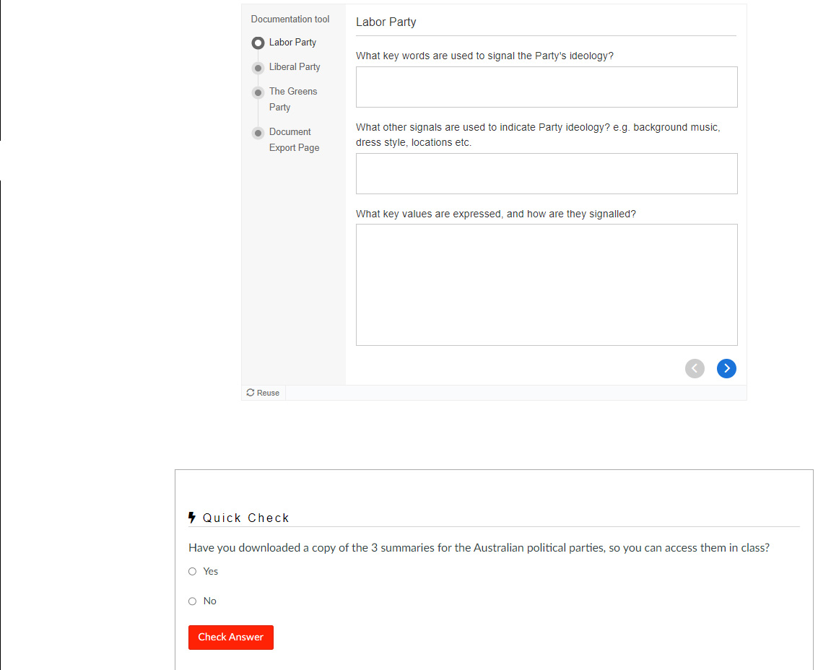Click 'What other signals are used' question
Viewport: 818px width, 670px height.
(538, 134)
